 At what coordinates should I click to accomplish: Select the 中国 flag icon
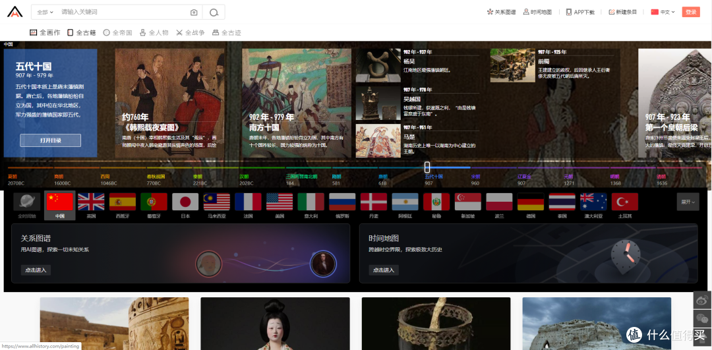coord(60,202)
